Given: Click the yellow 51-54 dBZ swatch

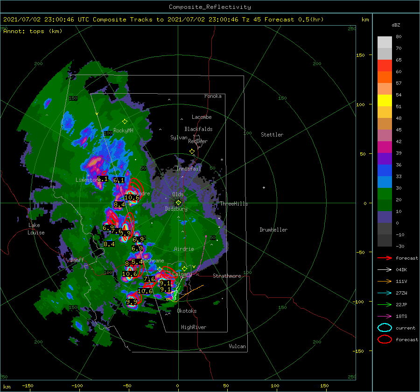Looking at the screenshot, I should (x=385, y=101).
